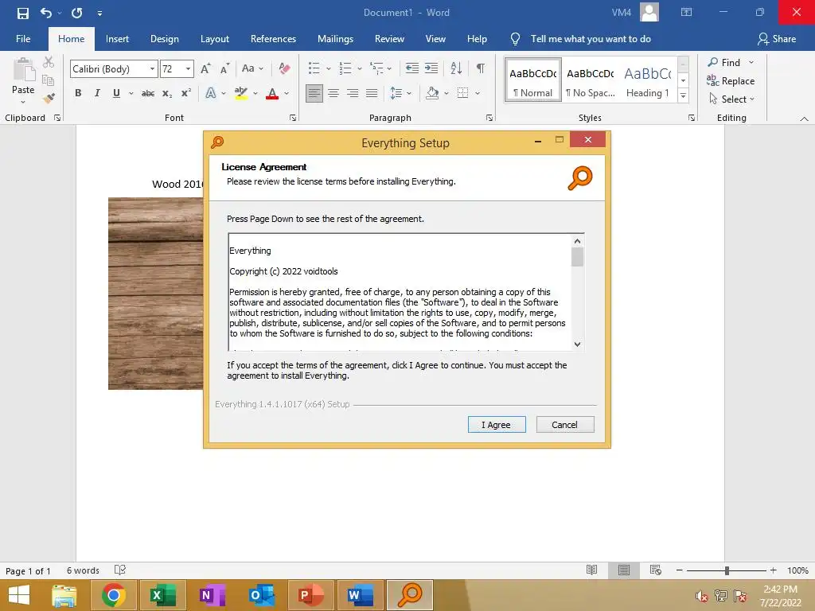Click the Save icon in Word title bar
Screen dimensions: 815x611
[23, 13]
